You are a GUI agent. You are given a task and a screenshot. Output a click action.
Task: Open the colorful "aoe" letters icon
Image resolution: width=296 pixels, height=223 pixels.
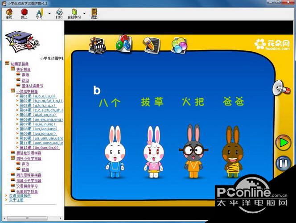coord(123,44)
